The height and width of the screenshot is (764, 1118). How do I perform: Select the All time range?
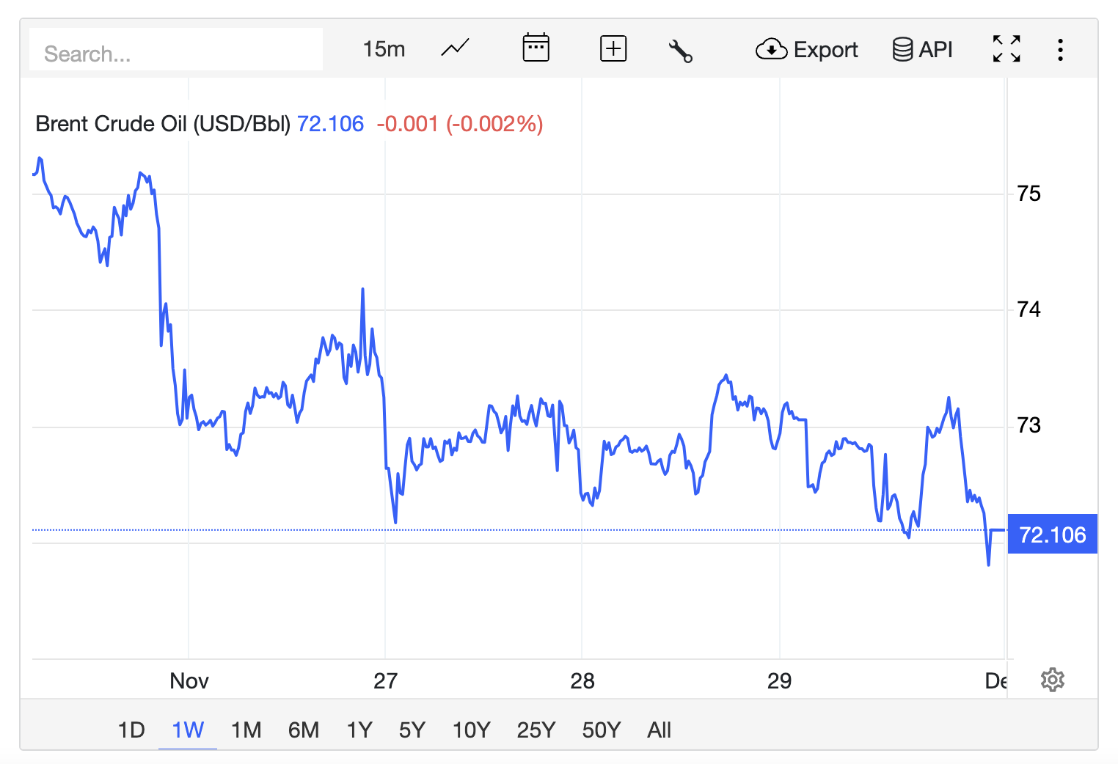point(659,730)
